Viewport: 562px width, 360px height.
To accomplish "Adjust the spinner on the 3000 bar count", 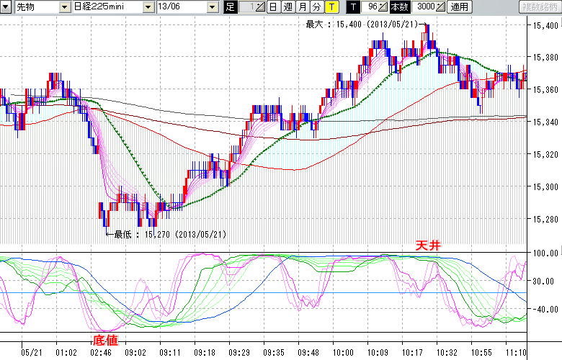I will (x=440, y=7).
